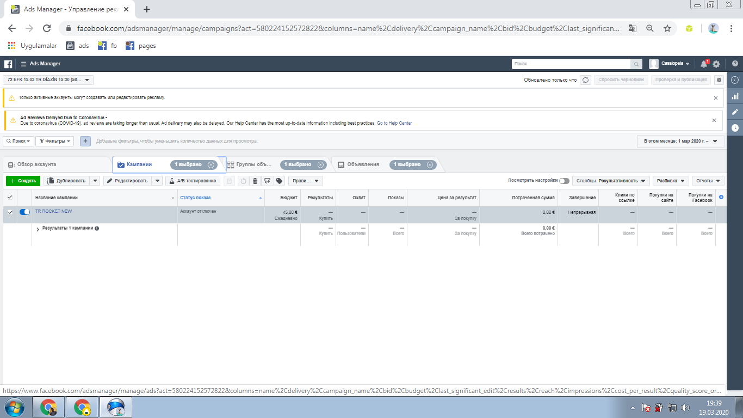This screenshot has height=418, width=743.
Task: Open the date range dropdown В этом месяце
Action: tap(680, 141)
